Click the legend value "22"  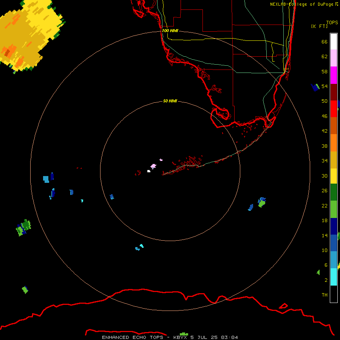click(x=325, y=206)
